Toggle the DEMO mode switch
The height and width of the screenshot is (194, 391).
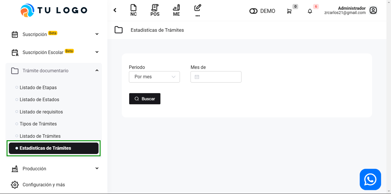coord(254,11)
